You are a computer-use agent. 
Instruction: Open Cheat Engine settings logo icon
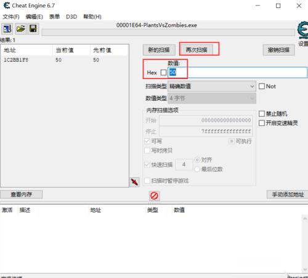point(302,31)
